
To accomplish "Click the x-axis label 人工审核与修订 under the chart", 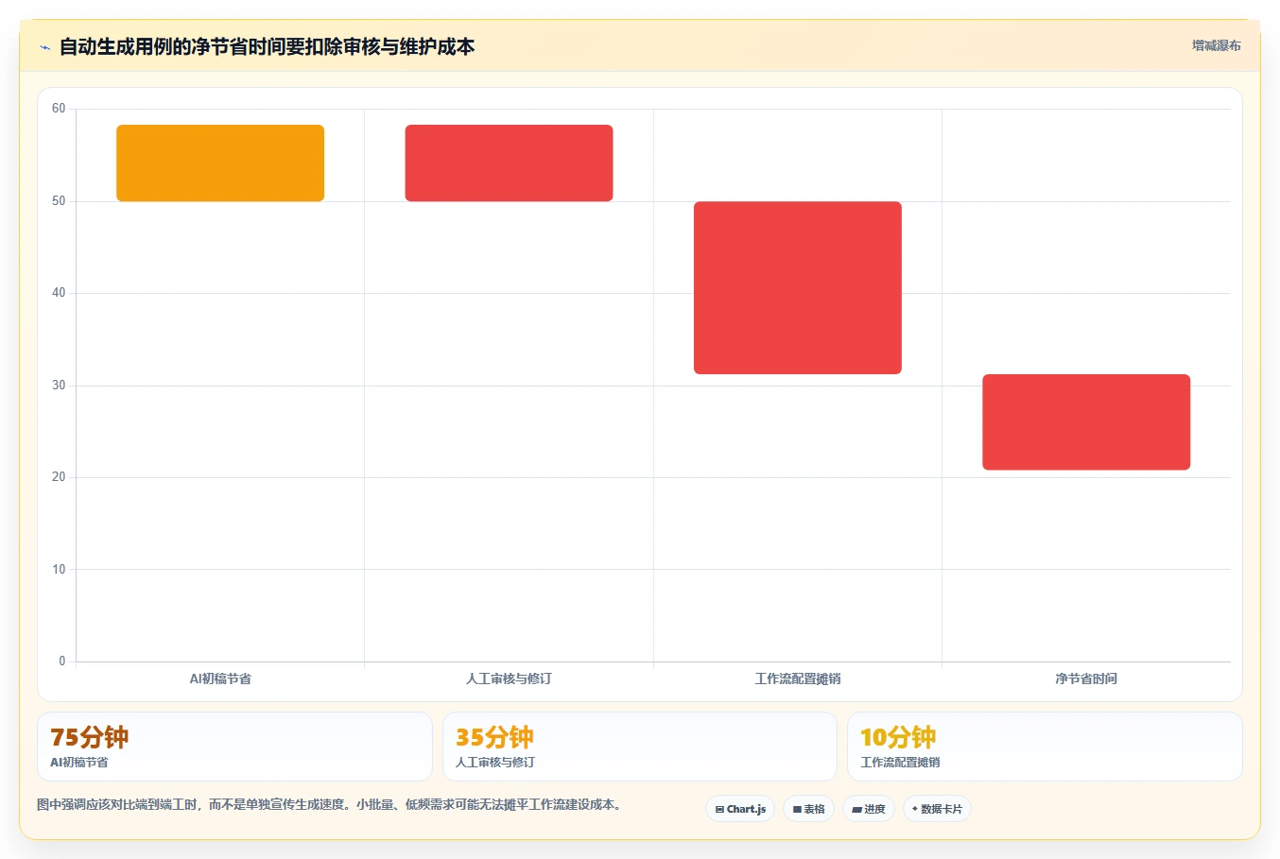I will coord(509,679).
